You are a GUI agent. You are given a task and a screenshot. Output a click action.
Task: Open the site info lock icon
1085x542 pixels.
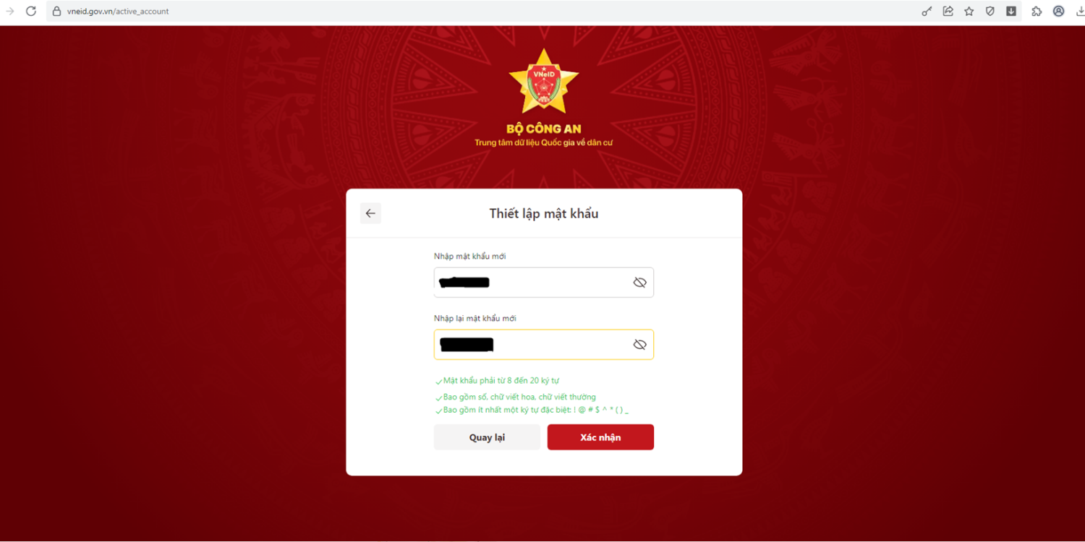click(x=56, y=12)
